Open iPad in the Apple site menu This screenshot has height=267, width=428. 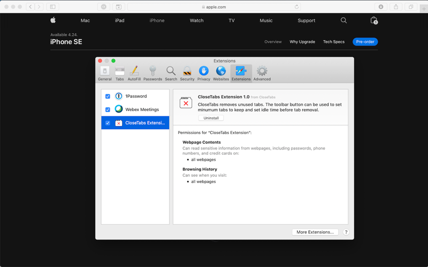[x=119, y=20]
